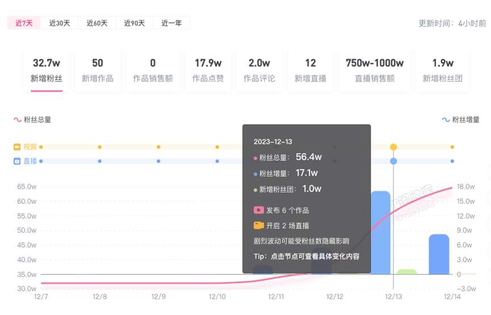This screenshot has width=491, height=315.
Task: Click the 2023-12-13 tooltip date
Action: [272, 142]
